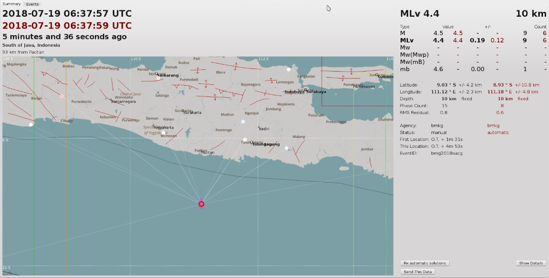This screenshot has width=549, height=278.
Task: Click the station marker left of Tulungagung
Action: (x=245, y=140)
